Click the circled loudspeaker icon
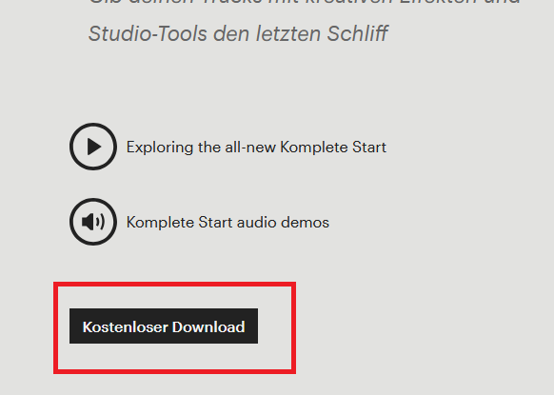 (93, 222)
